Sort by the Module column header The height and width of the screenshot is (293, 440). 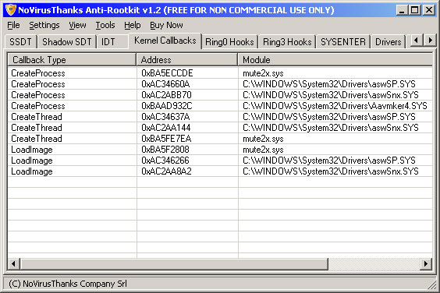point(335,60)
